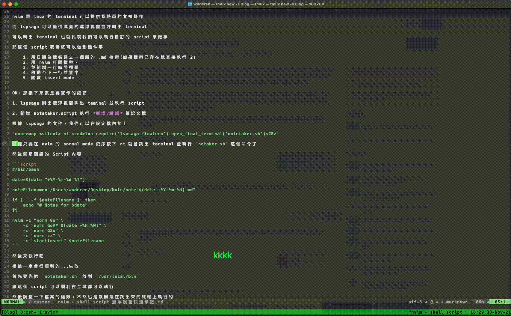This screenshot has height=316, width=511.
Task: Click the line '1. lspsaga 叫出漂浮視窗'
Action: [78, 103]
